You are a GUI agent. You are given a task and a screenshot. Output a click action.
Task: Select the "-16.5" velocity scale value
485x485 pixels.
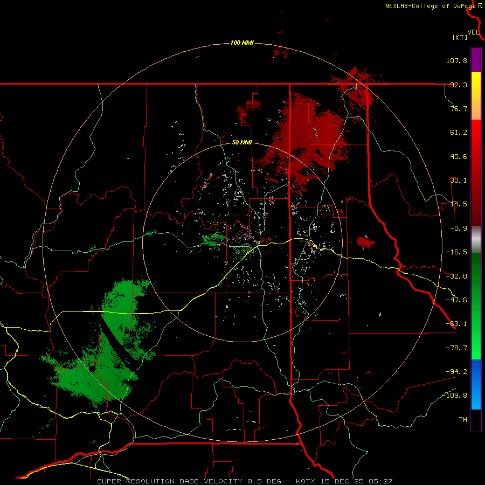(456, 252)
